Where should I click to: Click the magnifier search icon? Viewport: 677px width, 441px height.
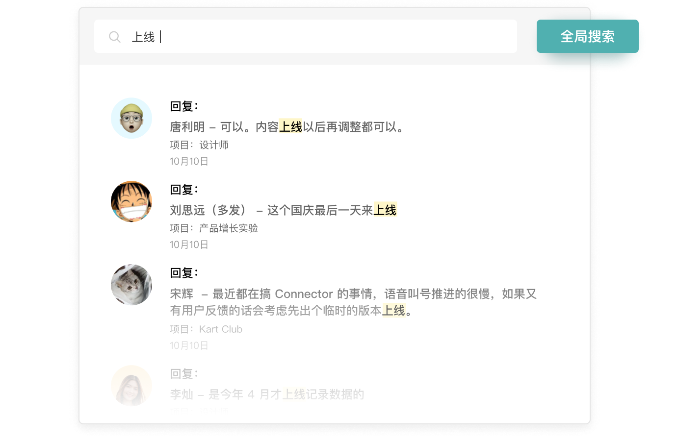[115, 37]
